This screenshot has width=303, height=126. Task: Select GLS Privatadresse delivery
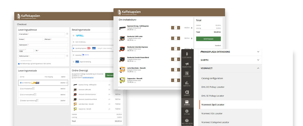click(21, 89)
